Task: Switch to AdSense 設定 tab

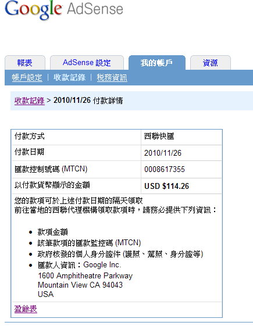Action: pos(87,63)
